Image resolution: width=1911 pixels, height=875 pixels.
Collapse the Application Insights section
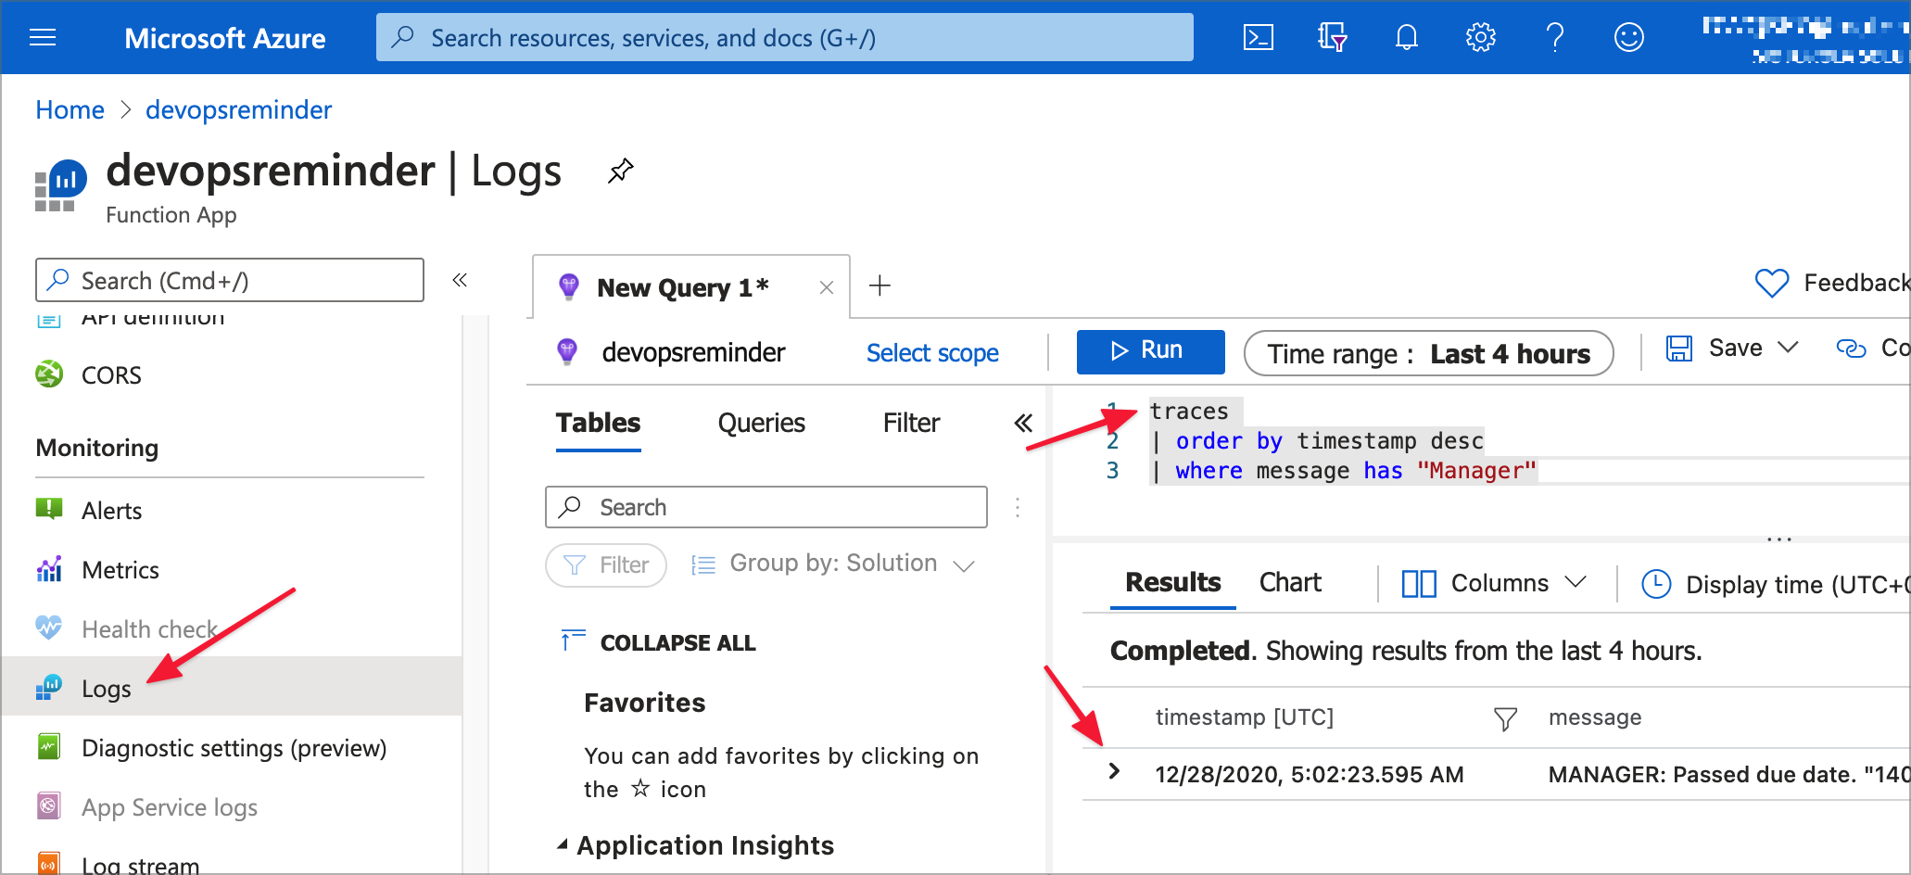(x=563, y=844)
